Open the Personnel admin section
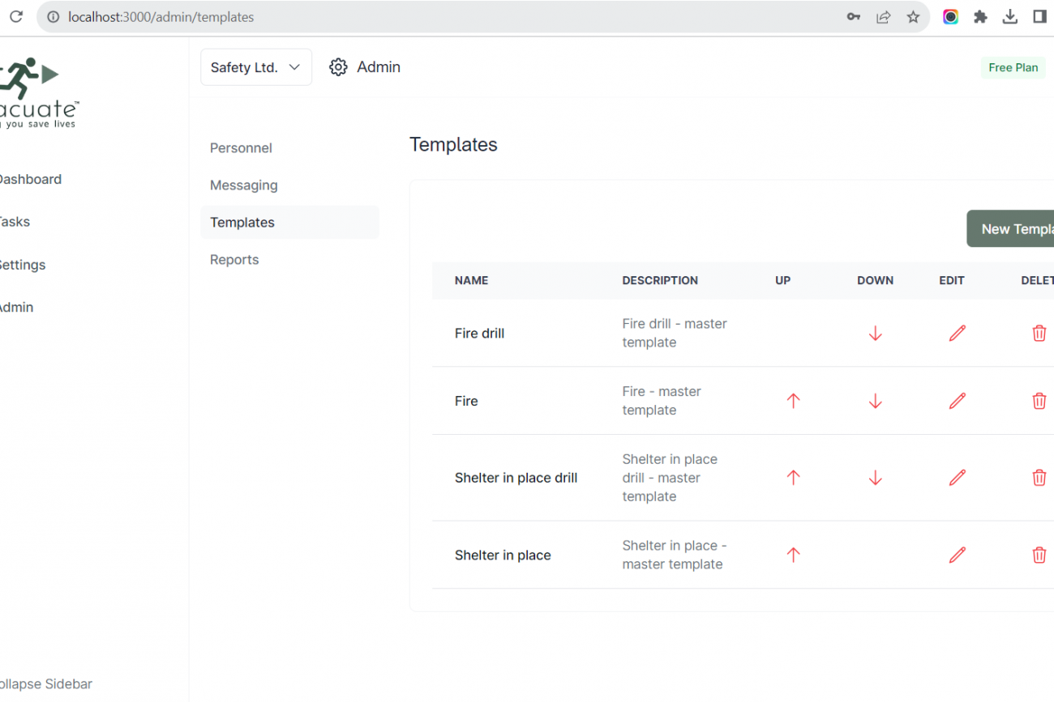This screenshot has width=1054, height=702. point(241,148)
